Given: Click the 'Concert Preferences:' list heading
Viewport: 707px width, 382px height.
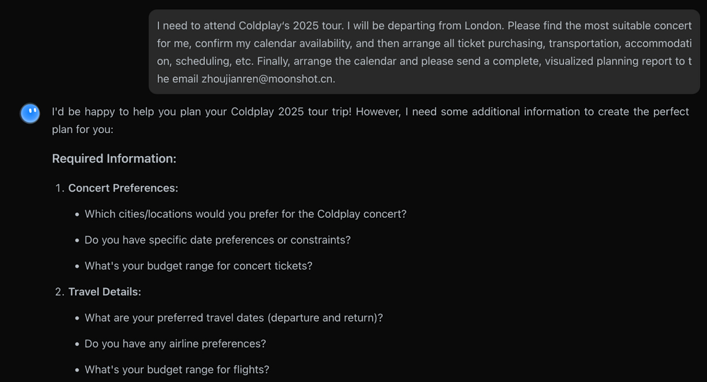Looking at the screenshot, I should [x=123, y=188].
